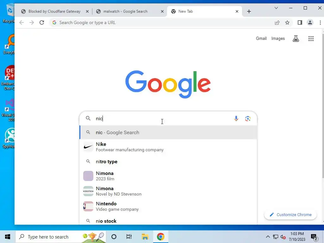Click the Nike swoosh thumbnail
The height and width of the screenshot is (243, 324).
click(88, 147)
